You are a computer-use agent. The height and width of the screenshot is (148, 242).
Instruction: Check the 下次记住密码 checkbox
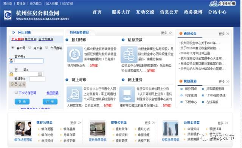[16, 92]
